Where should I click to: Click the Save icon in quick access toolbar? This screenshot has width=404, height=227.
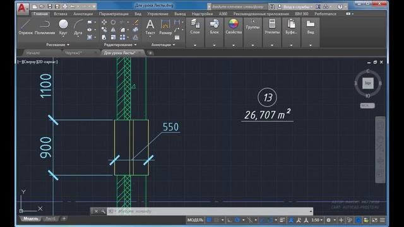coord(50,6)
